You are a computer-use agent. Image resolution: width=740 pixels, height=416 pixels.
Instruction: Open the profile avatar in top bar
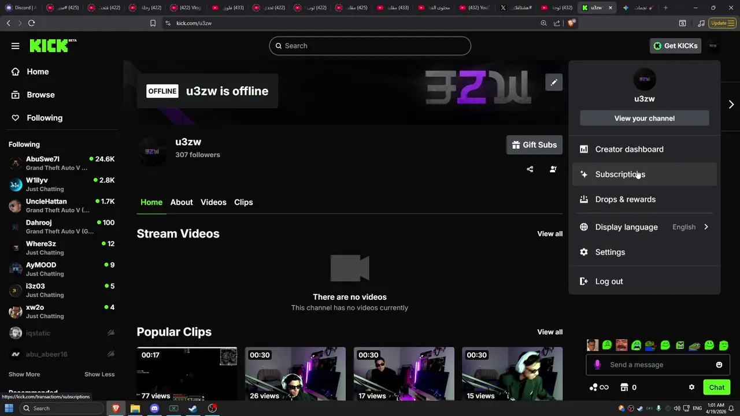coord(713,46)
